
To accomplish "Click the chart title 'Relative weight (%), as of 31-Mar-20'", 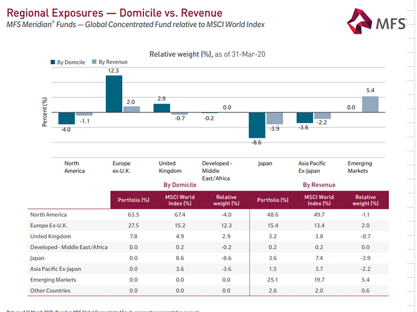I will pos(207,54).
